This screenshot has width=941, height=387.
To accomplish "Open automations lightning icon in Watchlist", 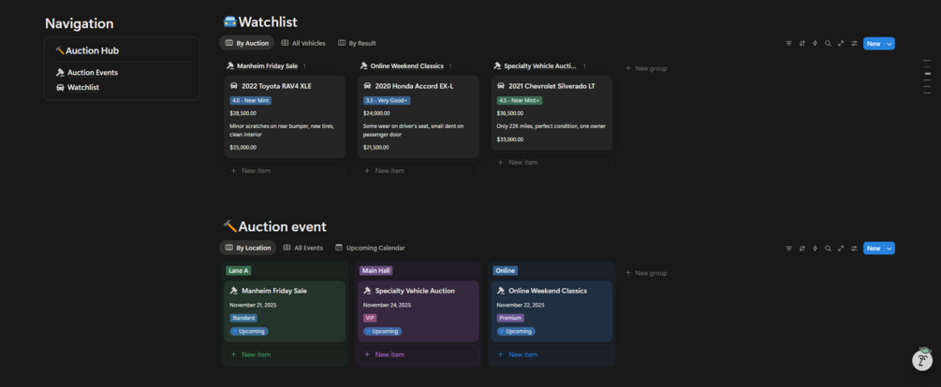I will [x=815, y=43].
